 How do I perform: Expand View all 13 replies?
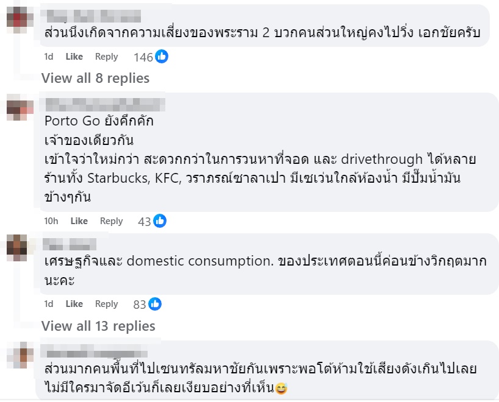click(98, 326)
